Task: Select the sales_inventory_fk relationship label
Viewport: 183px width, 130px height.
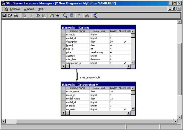Action: coord(90,78)
